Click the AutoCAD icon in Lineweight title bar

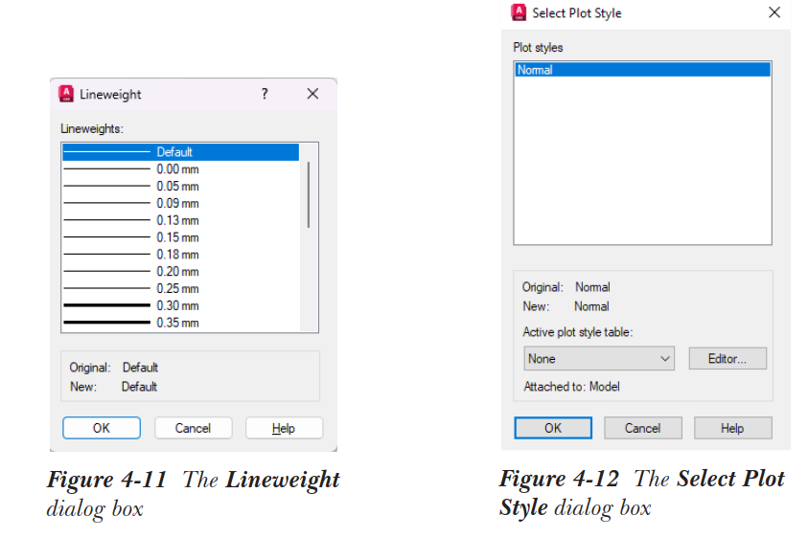pos(66,94)
